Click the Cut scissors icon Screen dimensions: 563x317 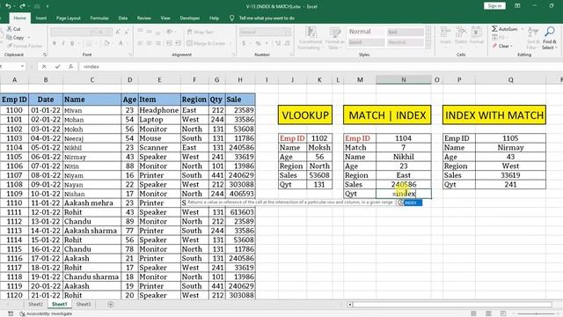coord(10,29)
